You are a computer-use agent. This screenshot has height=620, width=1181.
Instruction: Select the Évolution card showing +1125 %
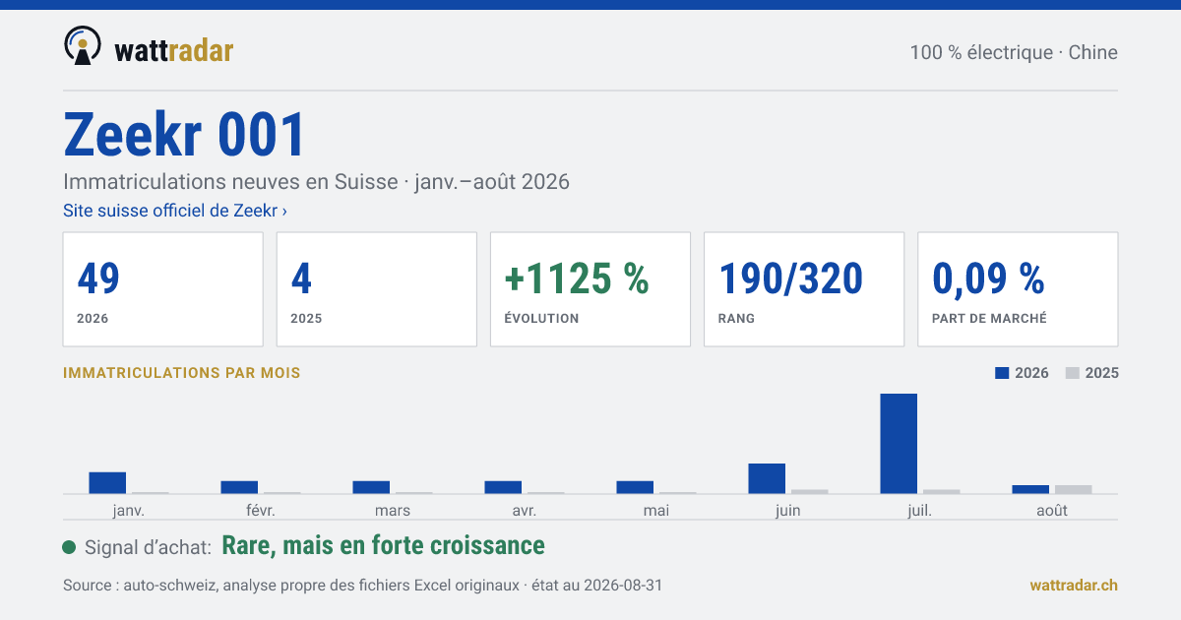pos(590,289)
